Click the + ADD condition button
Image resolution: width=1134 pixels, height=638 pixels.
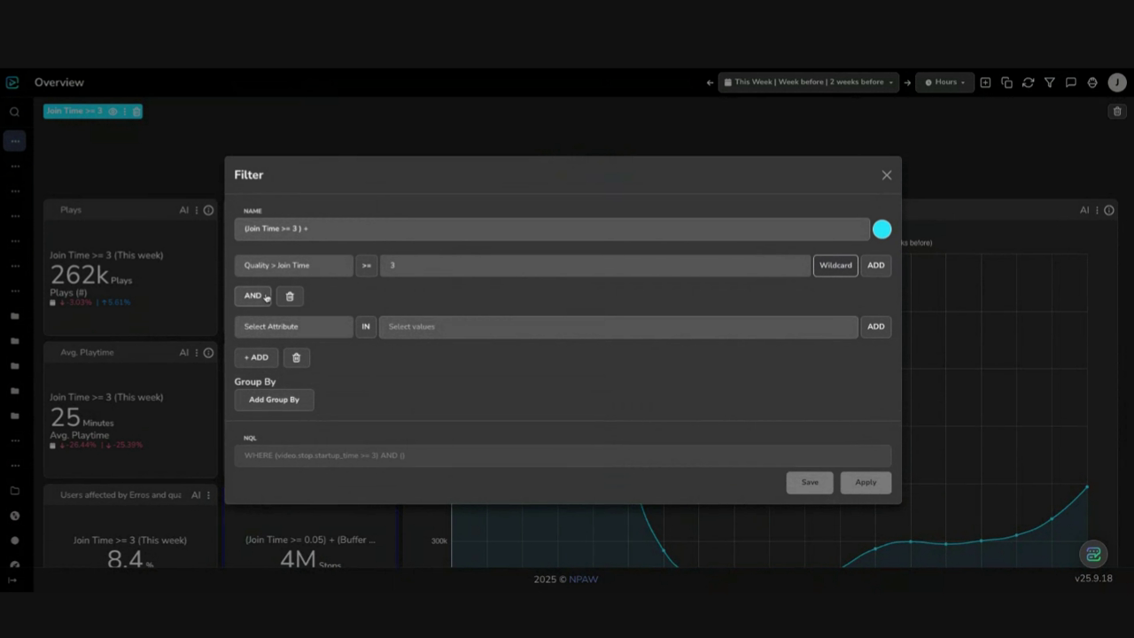256,358
